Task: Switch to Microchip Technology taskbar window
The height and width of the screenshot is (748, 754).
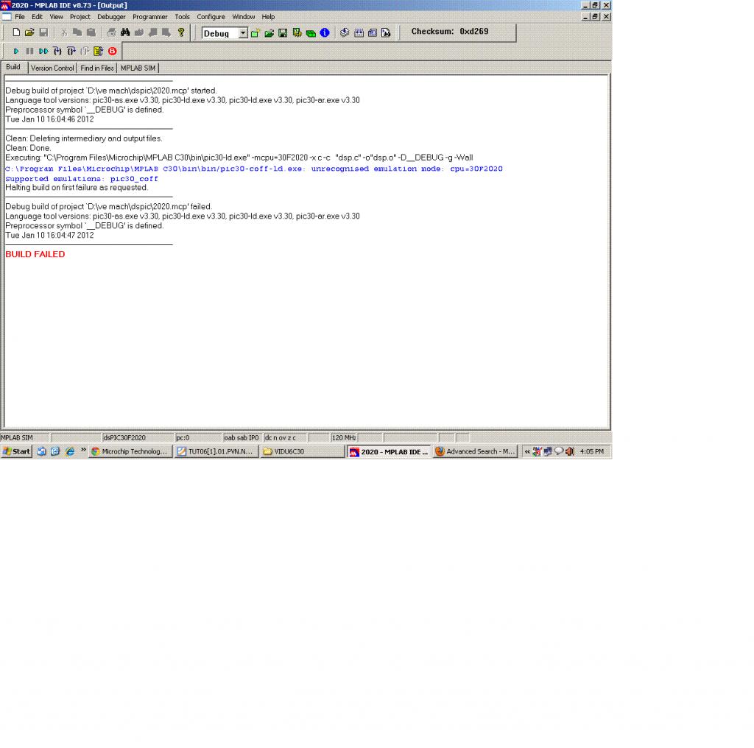Action: (x=130, y=451)
